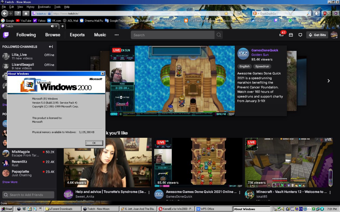Screen dimensions: 340x212
Task: Open Twitch notifications showing 42 badge
Action: click(282, 35)
